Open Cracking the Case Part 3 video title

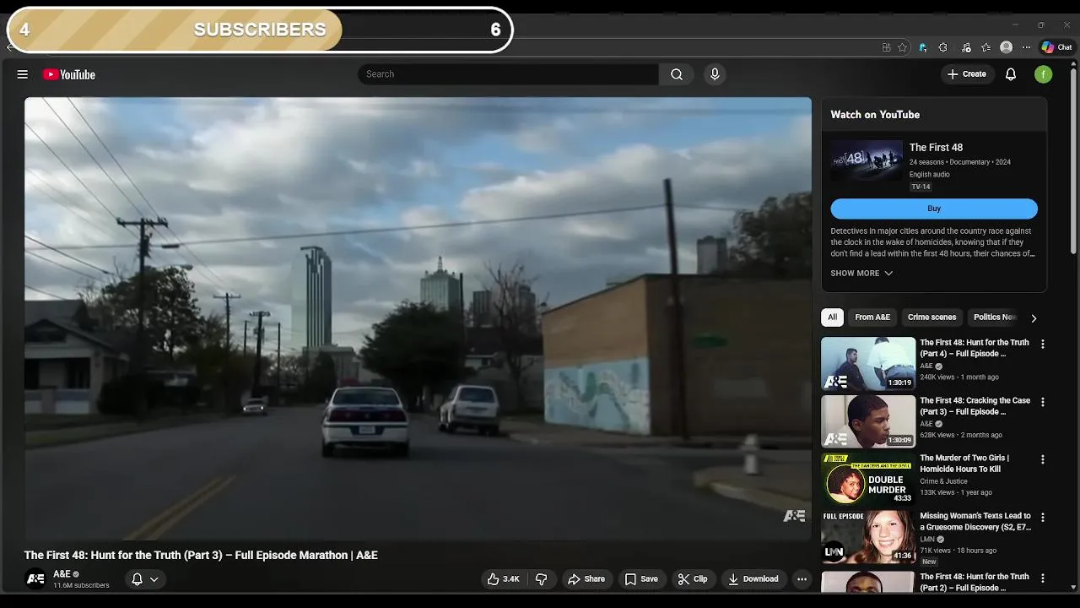975,406
